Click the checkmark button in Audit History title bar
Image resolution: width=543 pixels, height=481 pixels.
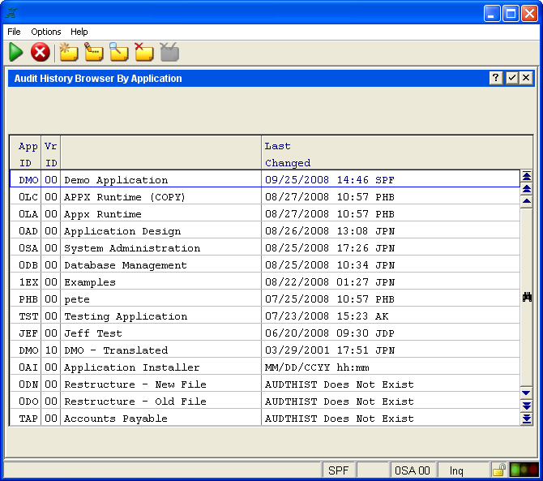pos(512,78)
